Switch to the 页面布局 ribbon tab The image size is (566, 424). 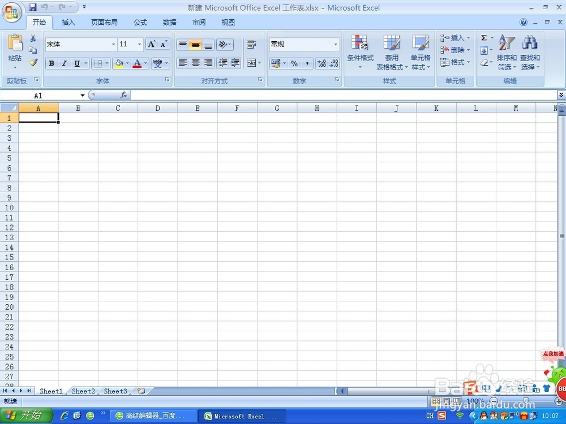click(x=104, y=23)
